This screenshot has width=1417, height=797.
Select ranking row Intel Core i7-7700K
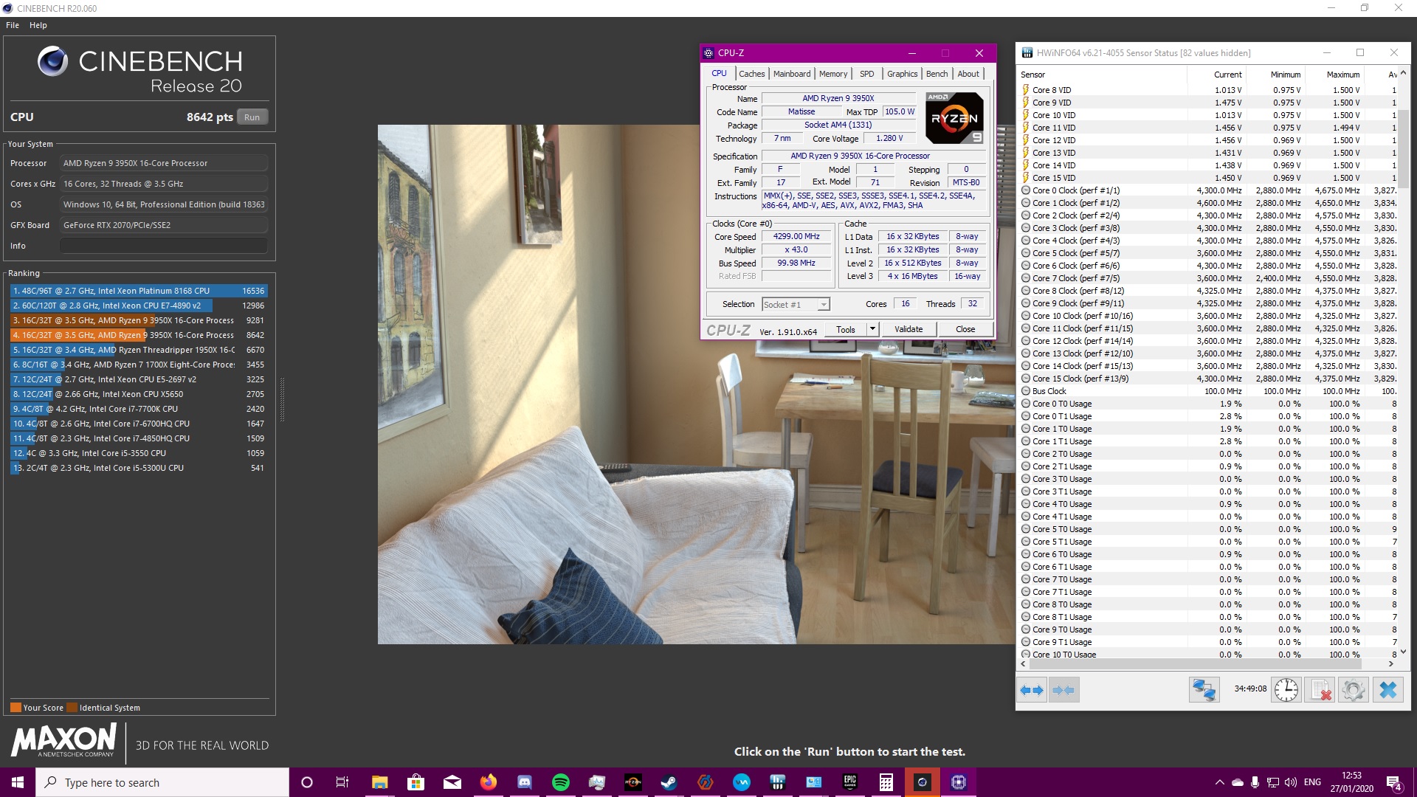pyautogui.click(x=139, y=409)
